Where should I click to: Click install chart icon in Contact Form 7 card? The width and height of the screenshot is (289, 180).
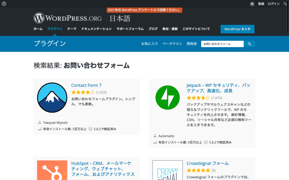tap(40, 129)
